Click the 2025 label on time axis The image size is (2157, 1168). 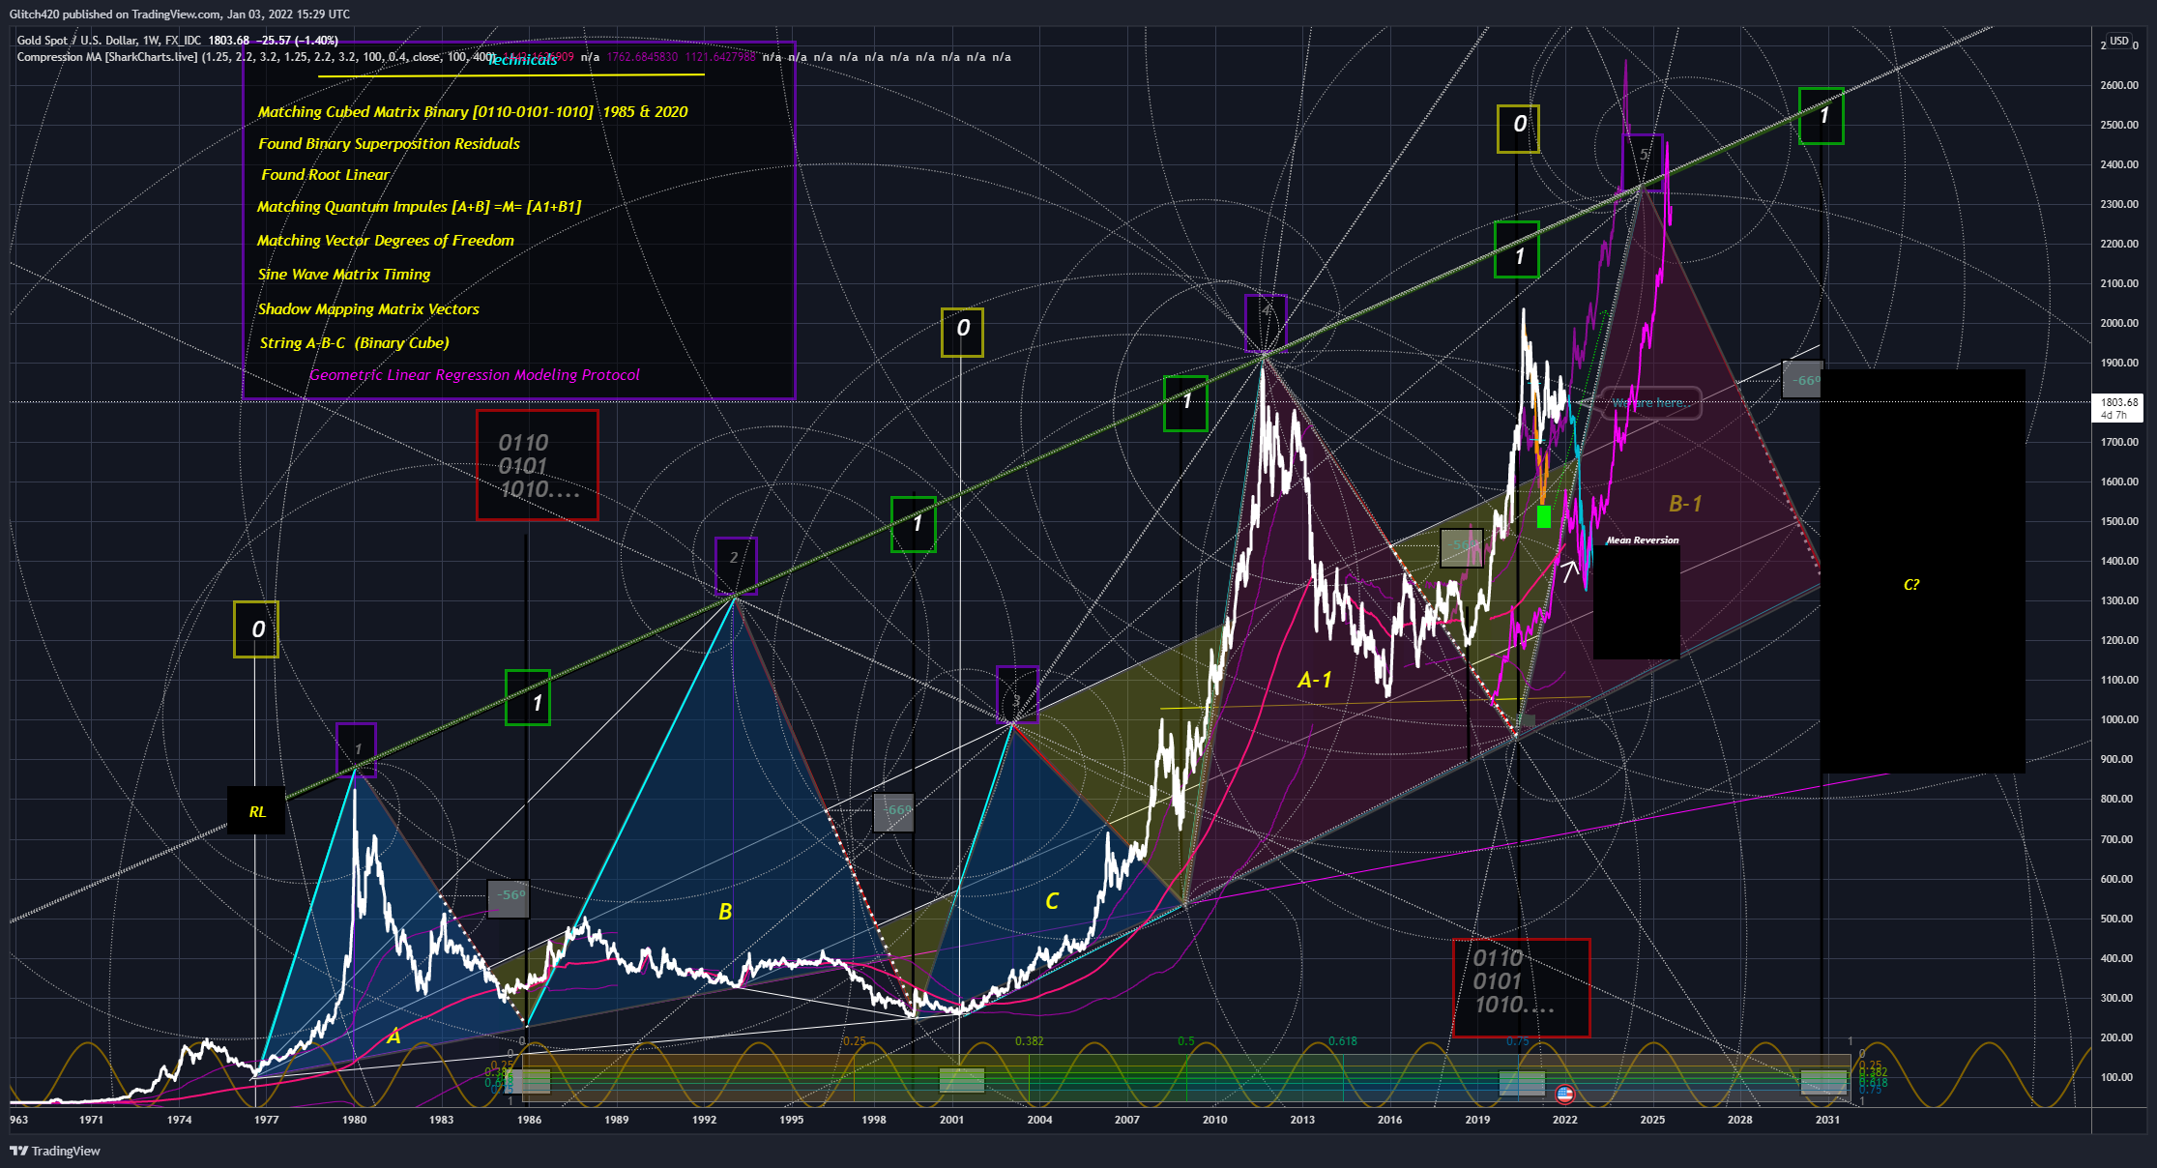pos(1652,1120)
